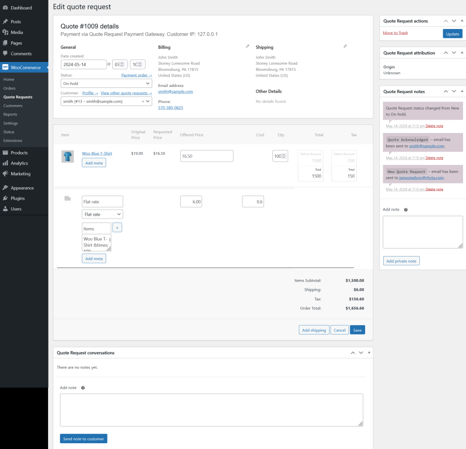The width and height of the screenshot is (466, 449).
Task: Open the Status dropdown showing On-hold
Action: pyautogui.click(x=107, y=84)
